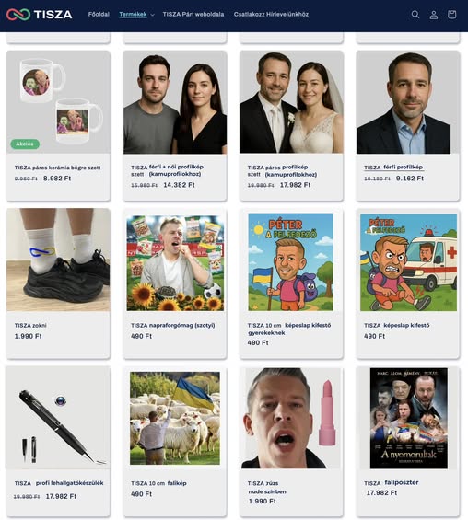468x520 pixels.
Task: Open the ambulance képeslap kifestő thumbnail
Action: tap(408, 262)
